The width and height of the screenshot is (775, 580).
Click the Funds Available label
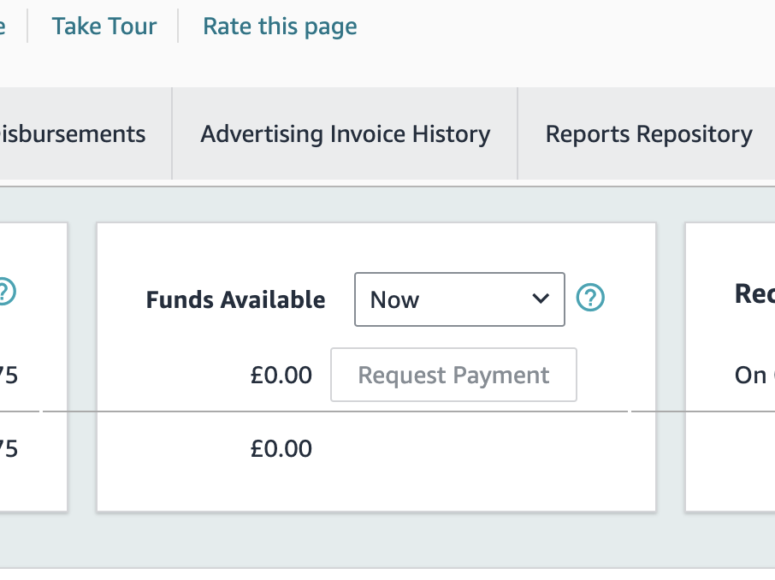[x=236, y=299]
